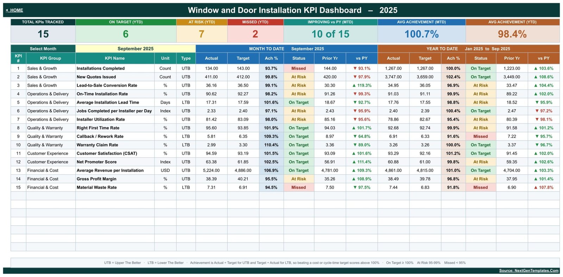This screenshot has height=277, width=563.
Task: Select the At Risk (YTD) value 7
Action: (x=202, y=34)
